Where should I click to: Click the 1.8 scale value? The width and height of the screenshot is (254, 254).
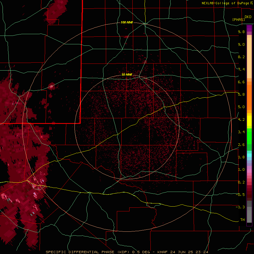(241, 157)
